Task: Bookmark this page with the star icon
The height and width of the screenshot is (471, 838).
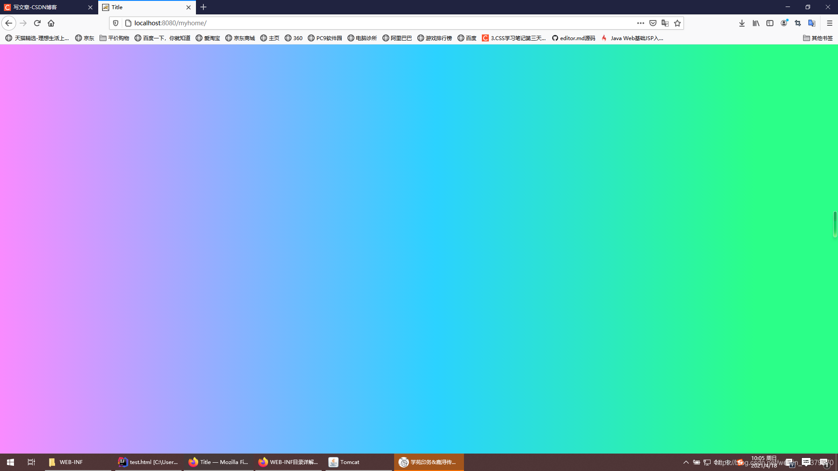Action: click(677, 23)
